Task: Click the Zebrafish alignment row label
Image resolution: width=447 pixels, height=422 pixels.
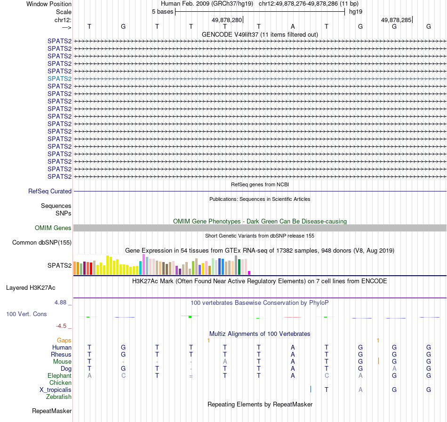Action: (x=59, y=397)
